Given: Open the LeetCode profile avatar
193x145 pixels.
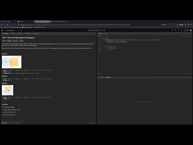Looking at the screenshot, I should coord(191,30).
